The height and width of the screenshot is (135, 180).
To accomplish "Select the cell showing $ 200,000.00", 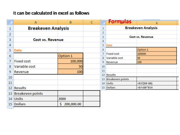I will [70, 104].
